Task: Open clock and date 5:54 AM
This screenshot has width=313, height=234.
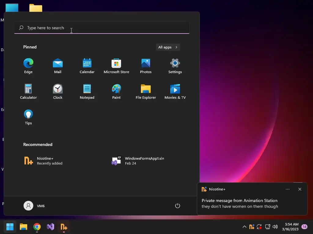Action: tap(290, 227)
